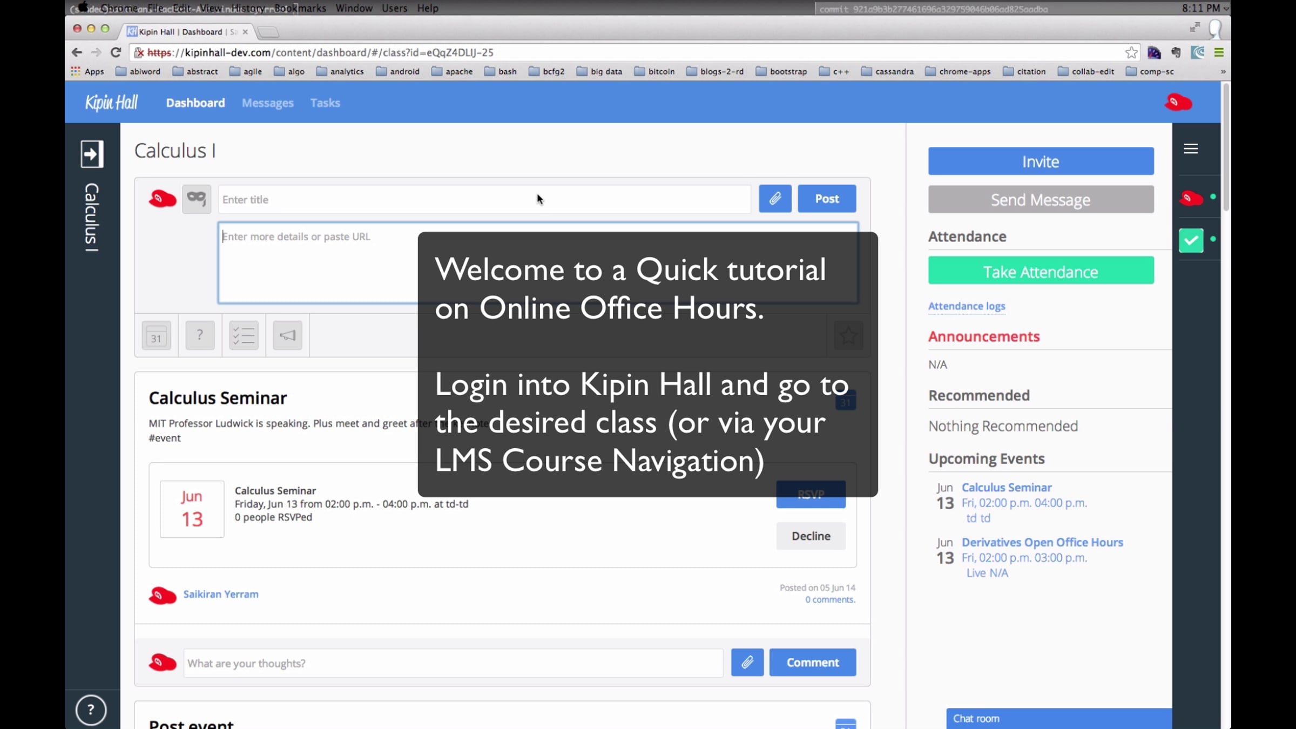
Task: Click the red cap user avatar in header
Action: tap(1178, 103)
